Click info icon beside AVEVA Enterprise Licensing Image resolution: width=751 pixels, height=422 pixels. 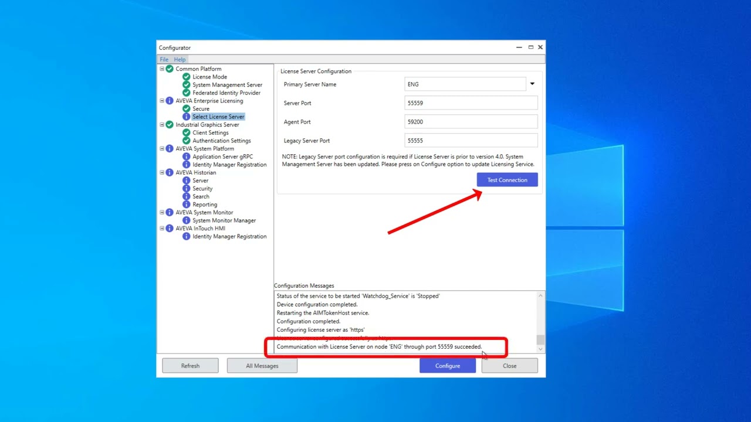coord(170,101)
